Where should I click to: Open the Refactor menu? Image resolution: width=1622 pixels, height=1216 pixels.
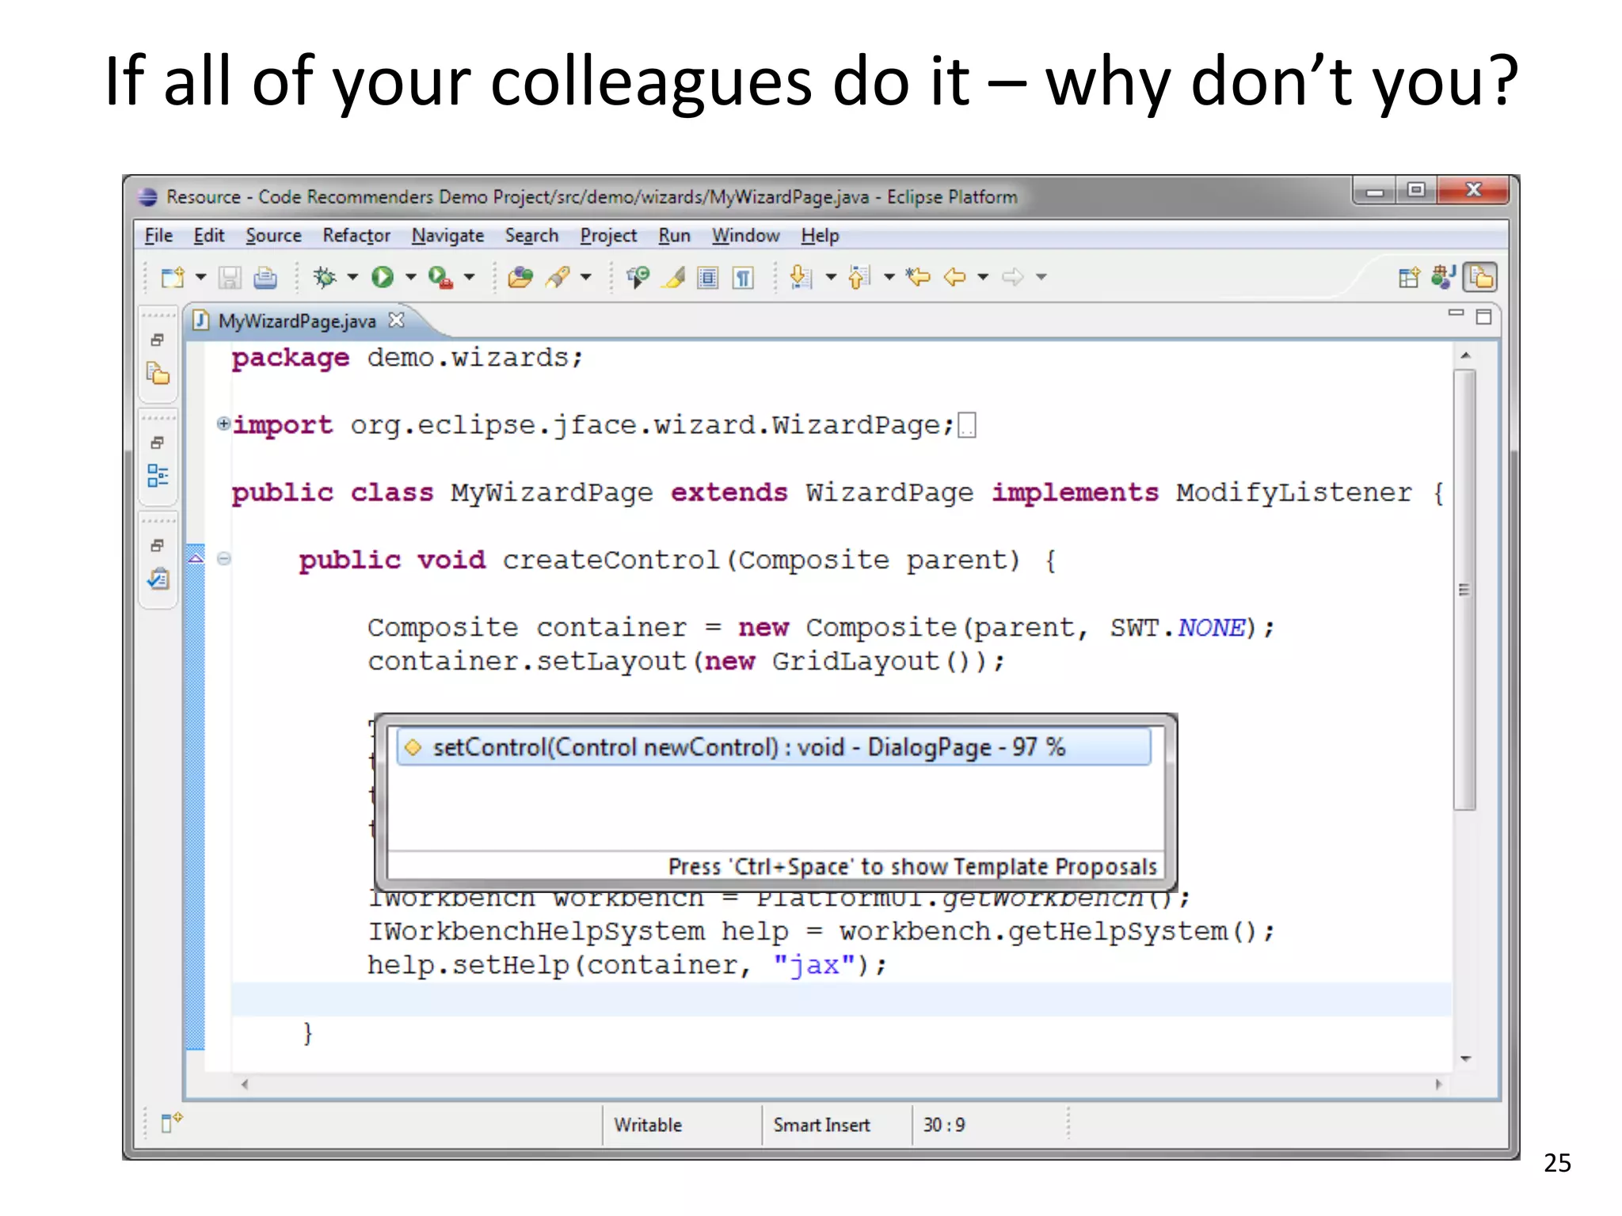[x=356, y=236]
